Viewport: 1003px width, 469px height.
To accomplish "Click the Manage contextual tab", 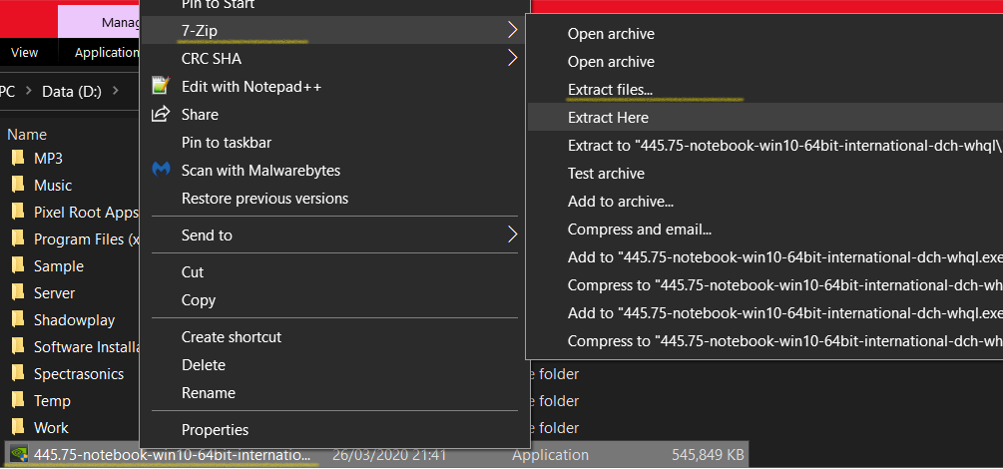I will click(101, 22).
